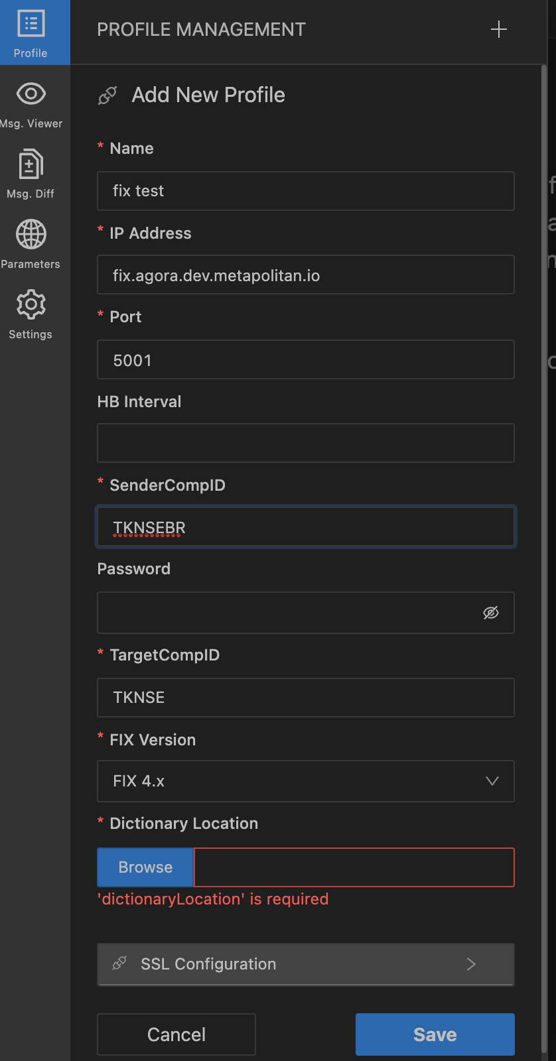Open the FIX Version dropdown

click(305, 781)
